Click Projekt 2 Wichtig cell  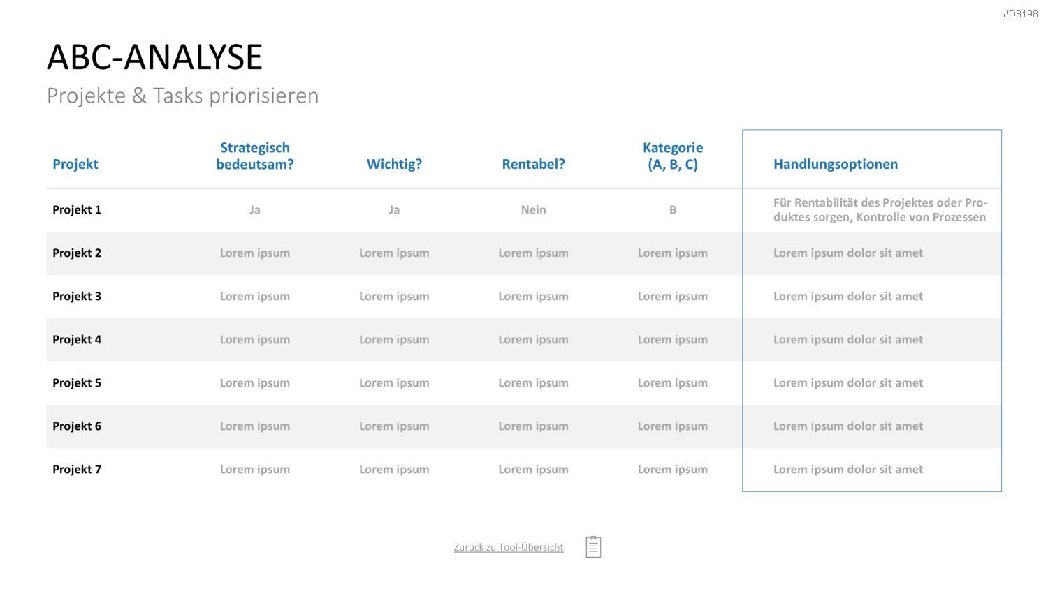[x=394, y=253]
